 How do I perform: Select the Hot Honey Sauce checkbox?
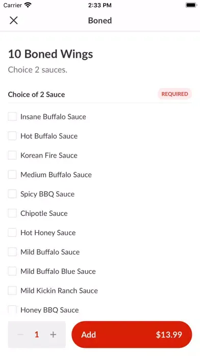tap(12, 232)
